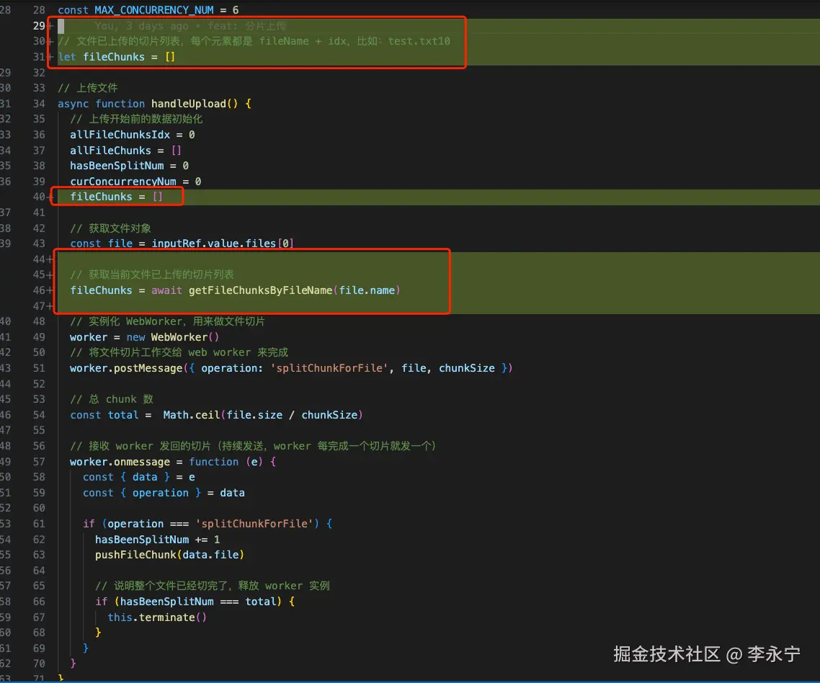The height and width of the screenshot is (683, 820).
Task: Click 'hasBeenSplitNum = 0' on line 38
Action: (x=129, y=166)
